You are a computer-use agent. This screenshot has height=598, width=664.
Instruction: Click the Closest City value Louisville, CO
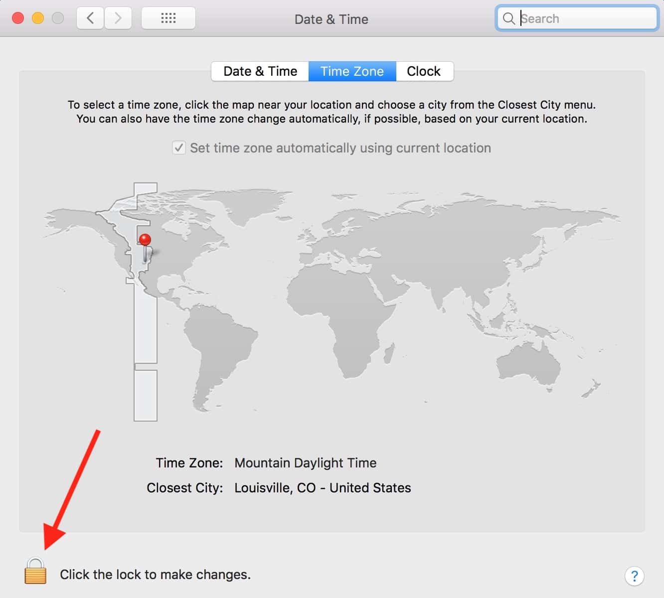322,488
